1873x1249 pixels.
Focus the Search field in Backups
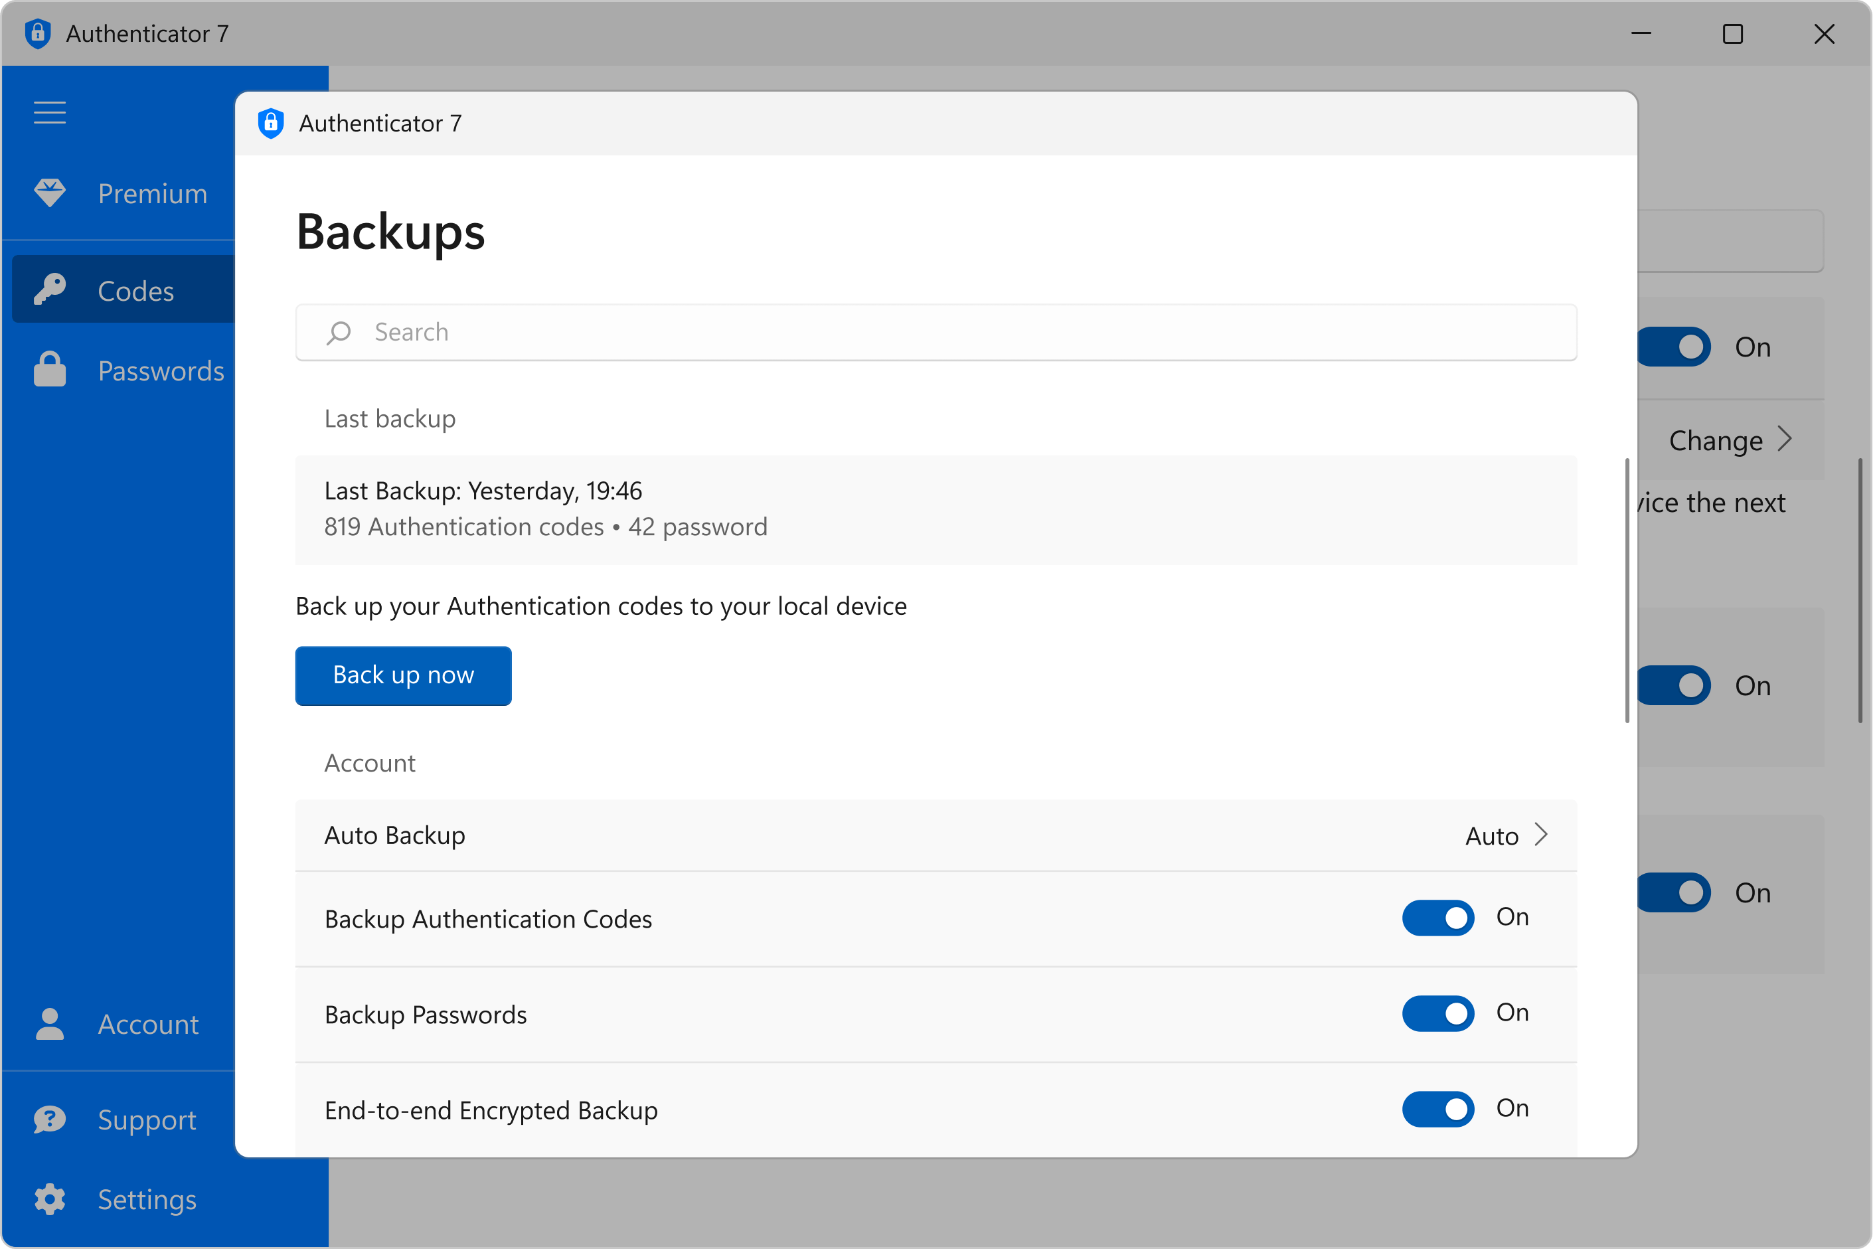click(x=936, y=332)
